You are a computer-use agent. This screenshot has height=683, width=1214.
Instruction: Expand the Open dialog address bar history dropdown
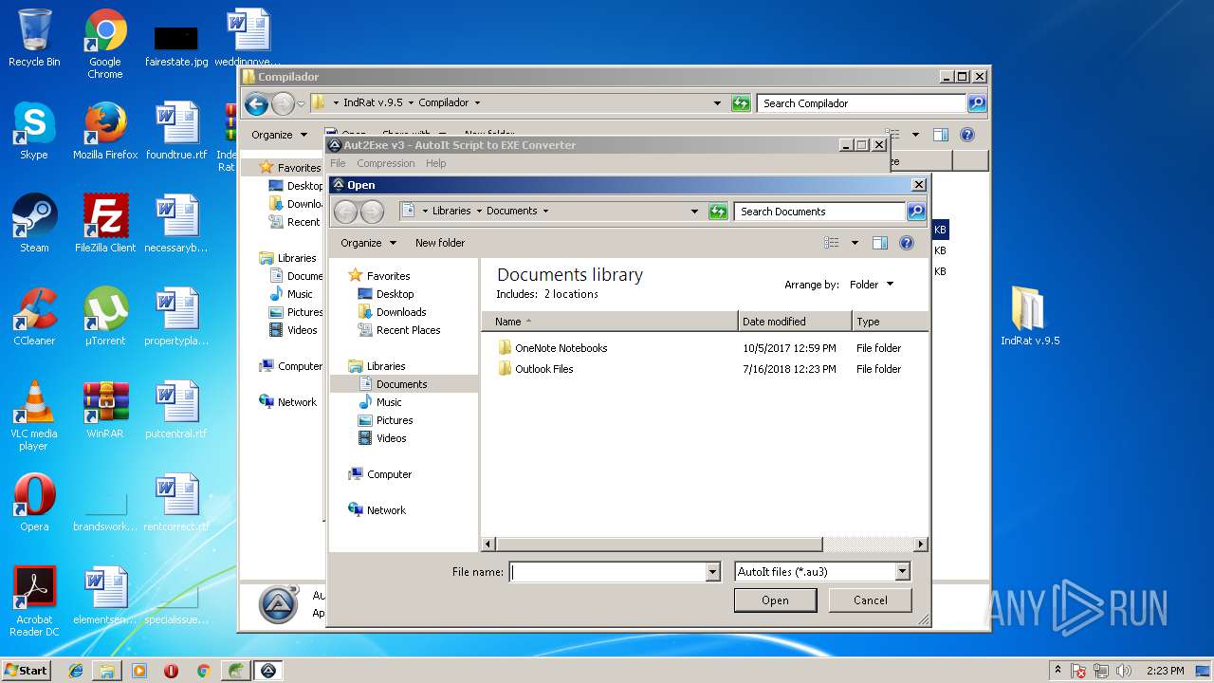694,212
